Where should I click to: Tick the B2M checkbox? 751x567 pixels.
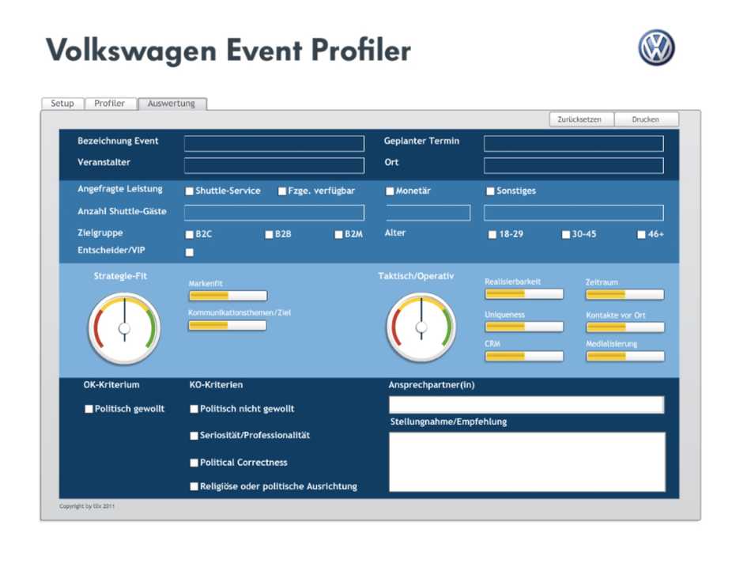(339, 234)
